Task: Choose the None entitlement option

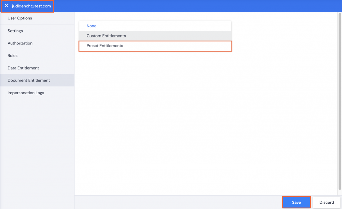Action: (x=155, y=26)
